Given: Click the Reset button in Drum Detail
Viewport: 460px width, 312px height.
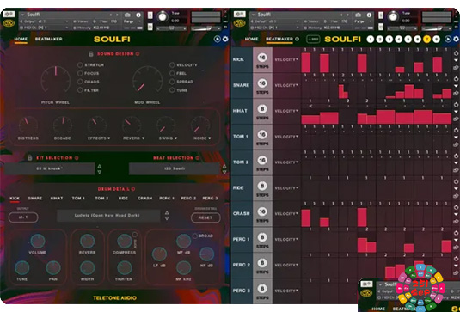Looking at the screenshot, I should click(205, 217).
